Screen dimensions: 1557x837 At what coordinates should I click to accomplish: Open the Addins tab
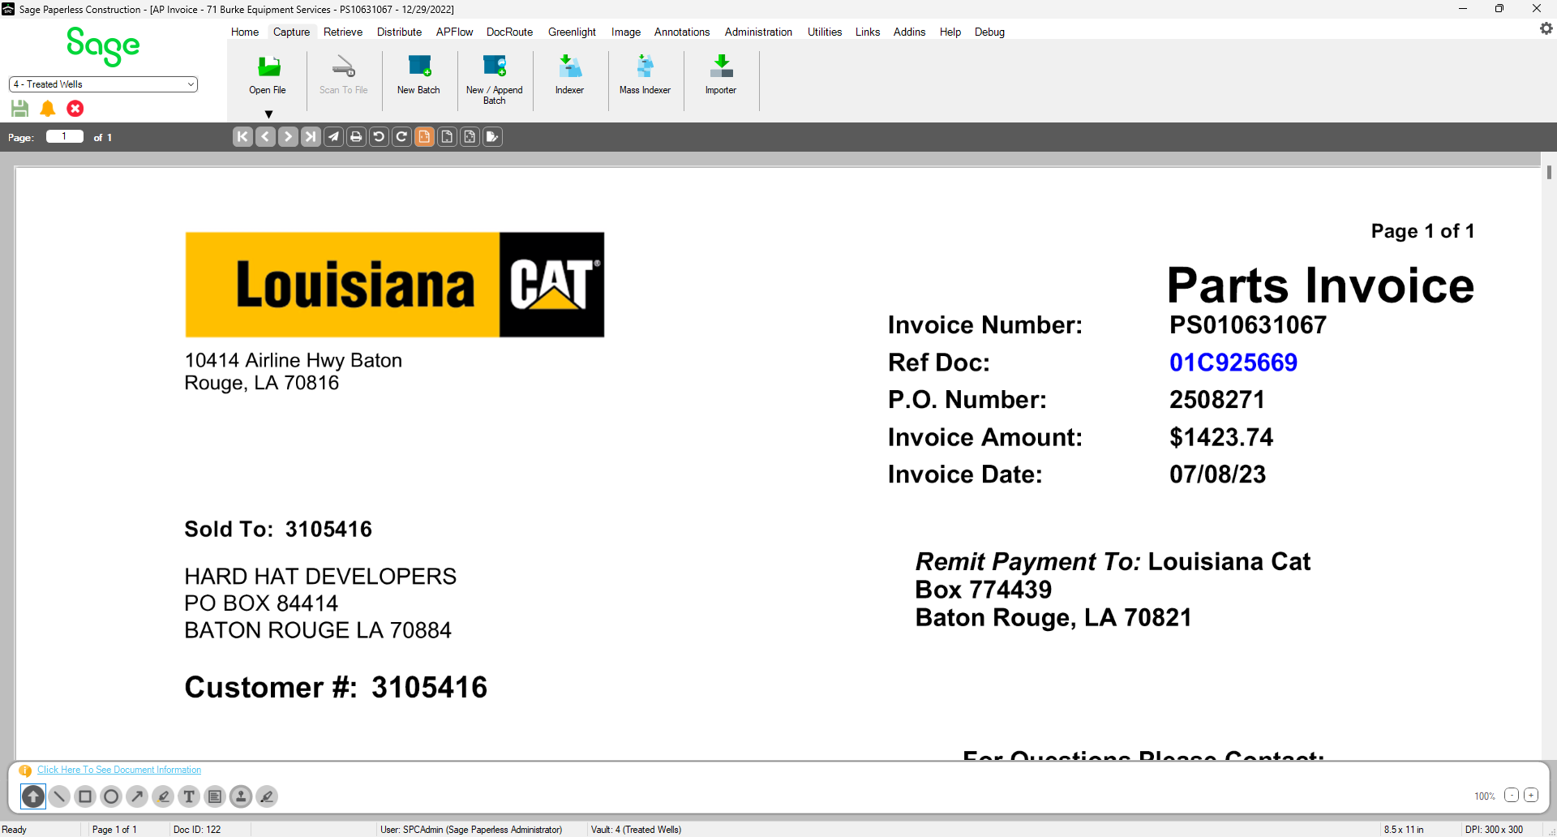[x=909, y=32]
